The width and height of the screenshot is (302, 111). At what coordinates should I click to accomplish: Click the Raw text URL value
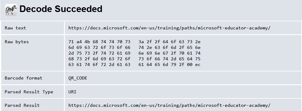[169, 28]
